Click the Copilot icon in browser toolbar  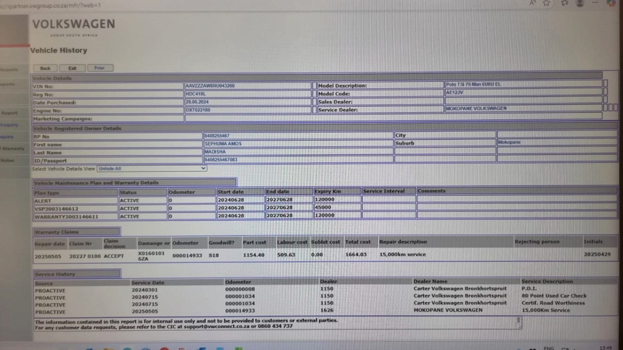click(x=612, y=4)
